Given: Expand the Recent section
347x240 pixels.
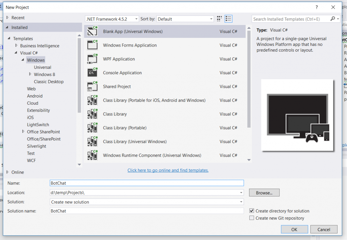Looking at the screenshot, I should click(7, 18).
